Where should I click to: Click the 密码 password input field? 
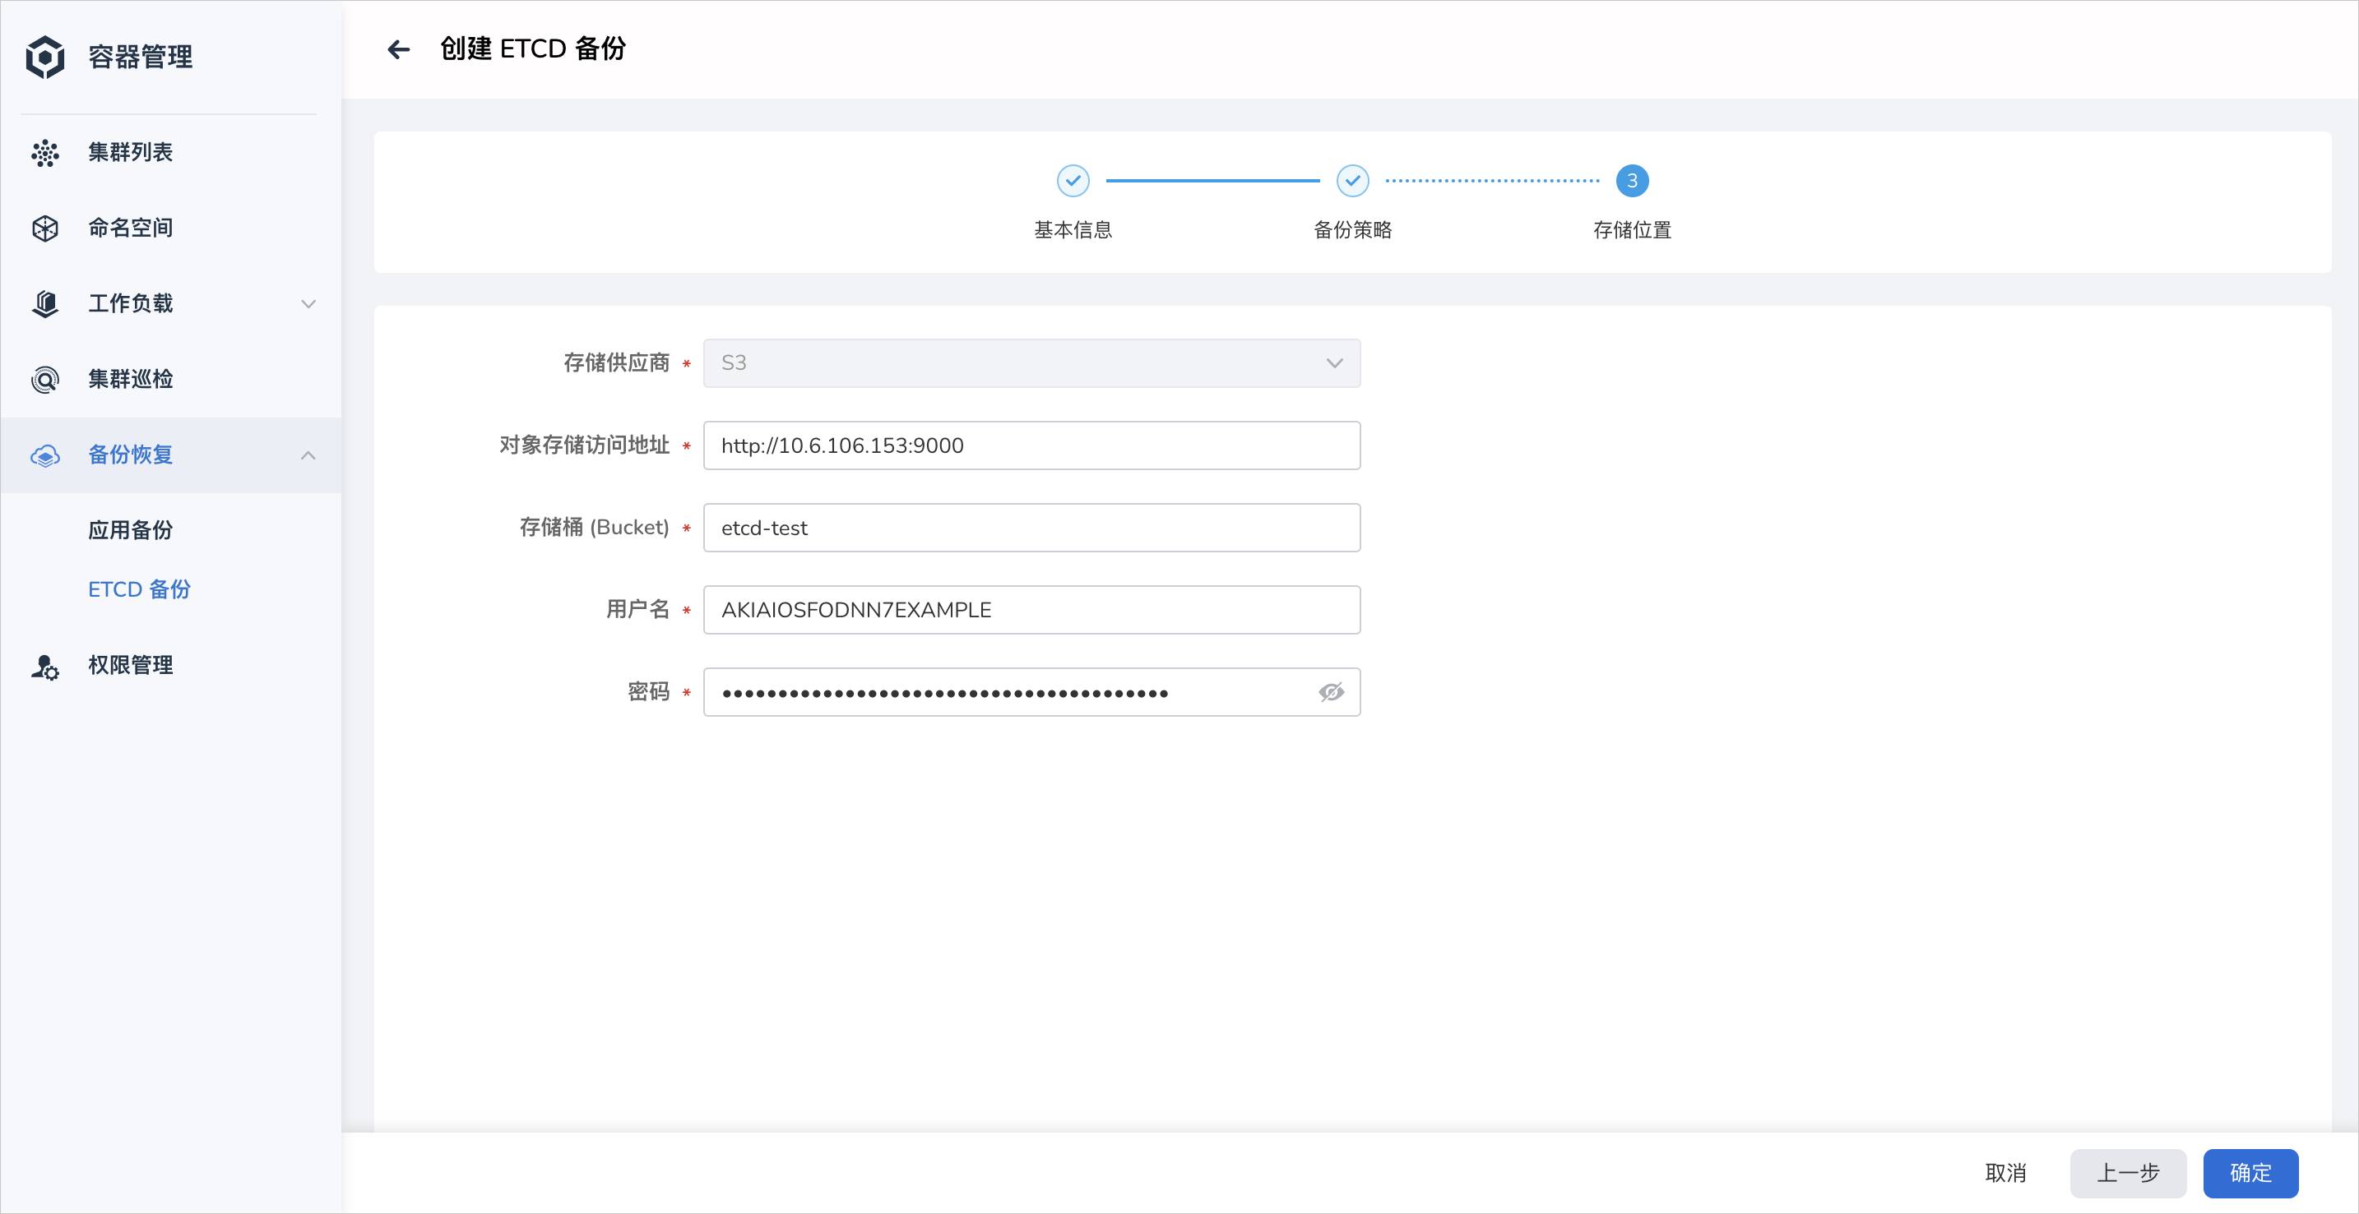click(1031, 693)
